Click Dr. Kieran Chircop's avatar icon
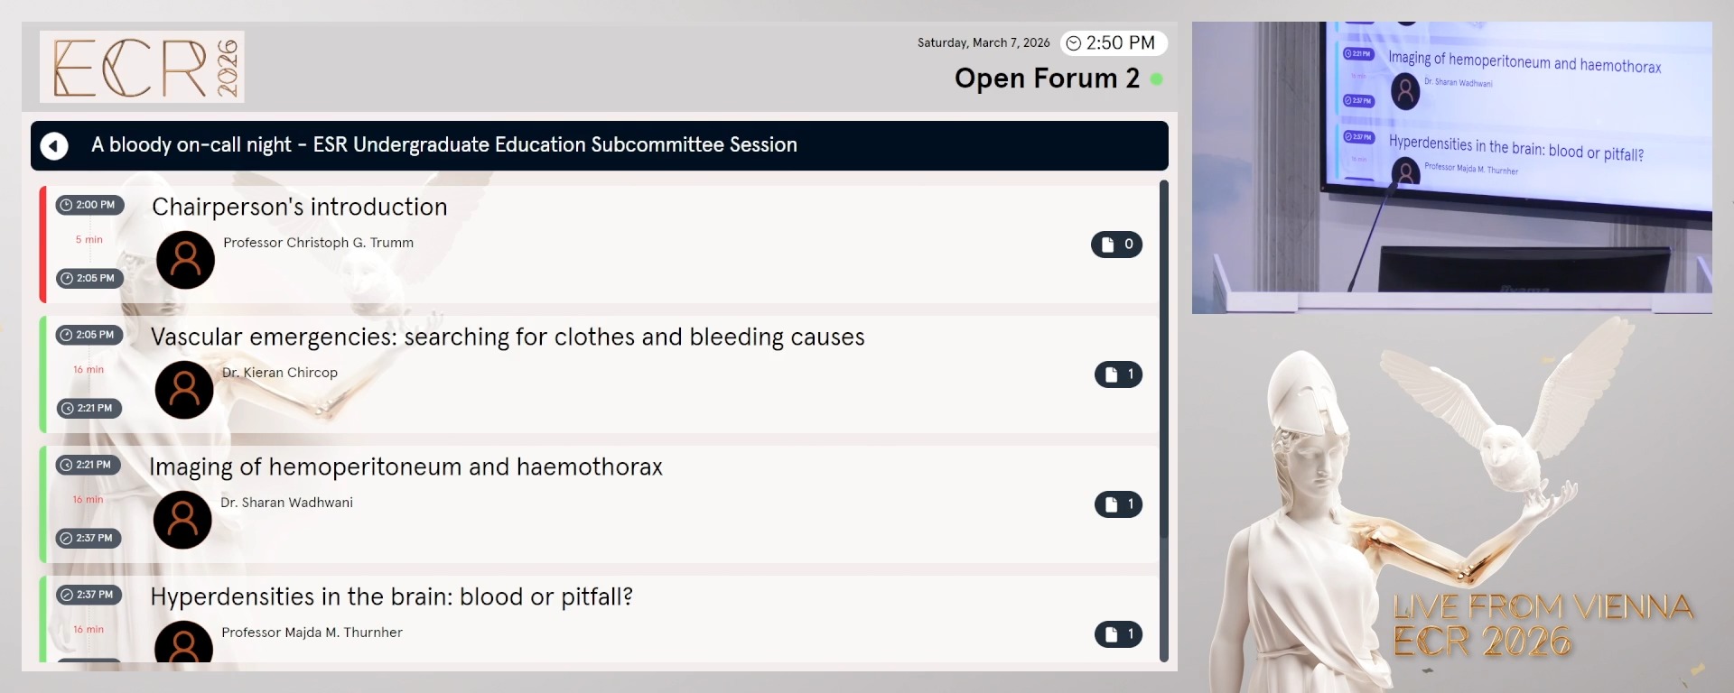This screenshot has width=1734, height=693. click(x=183, y=390)
